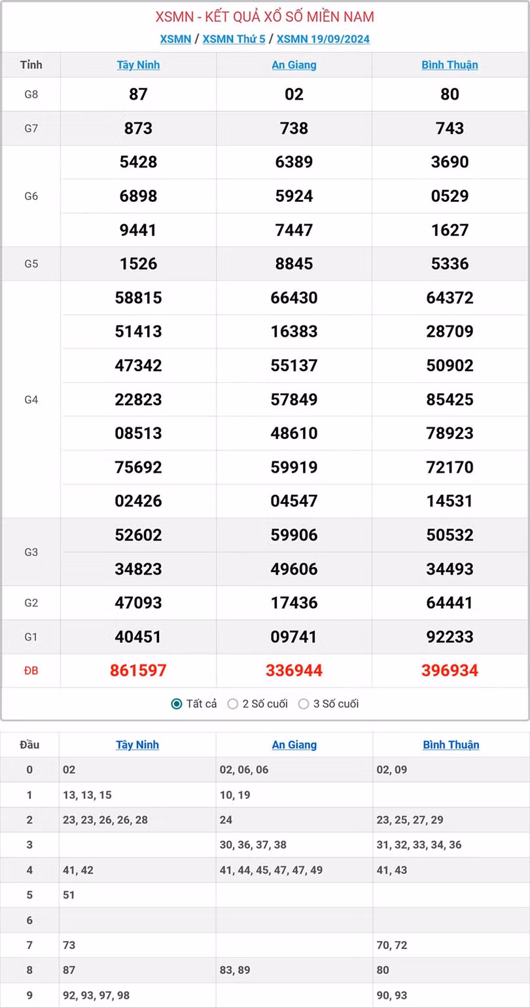Select the Tất cả radio button
This screenshot has height=1008, width=530.
tap(177, 704)
